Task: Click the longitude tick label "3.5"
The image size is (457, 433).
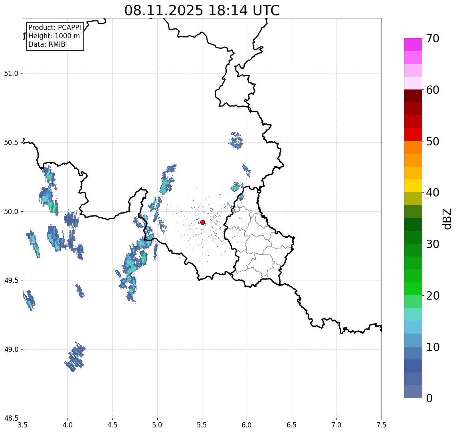Action: click(23, 425)
